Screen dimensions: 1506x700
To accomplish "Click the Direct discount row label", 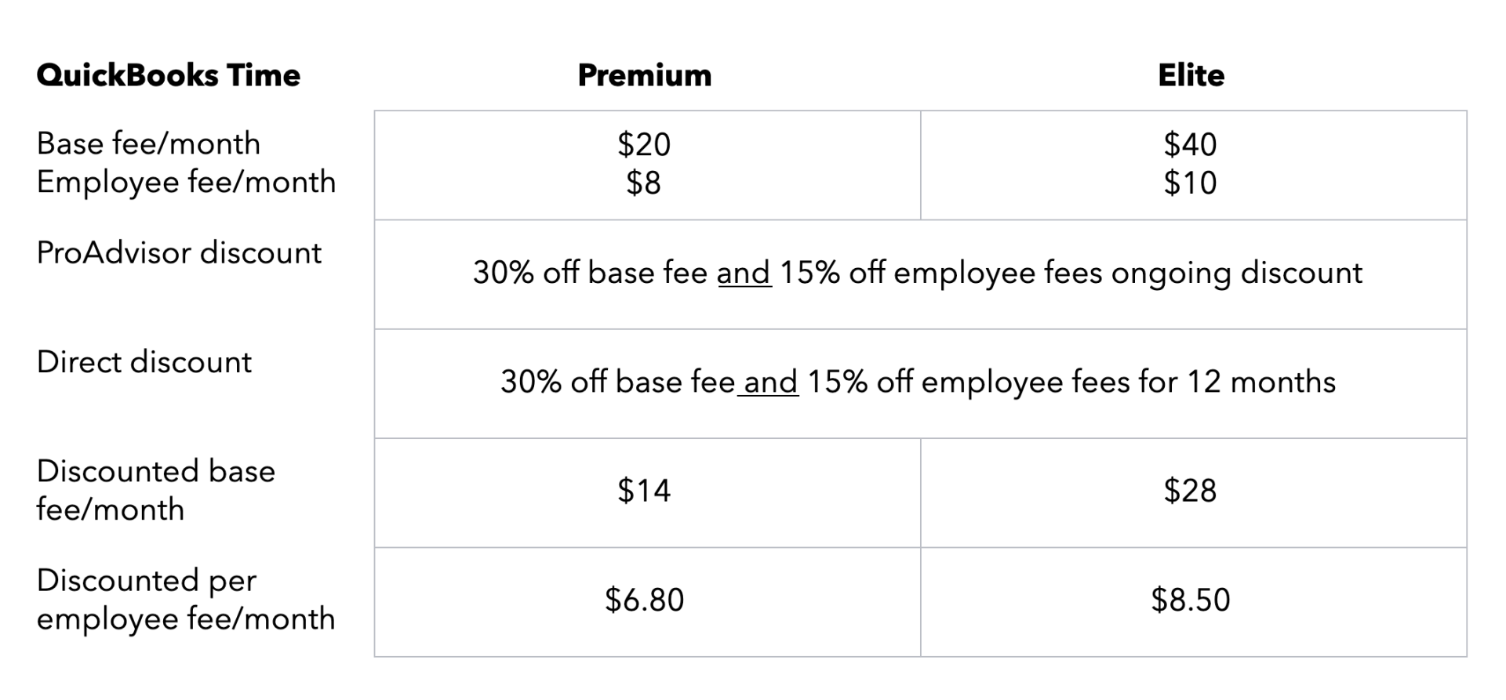I will (144, 362).
